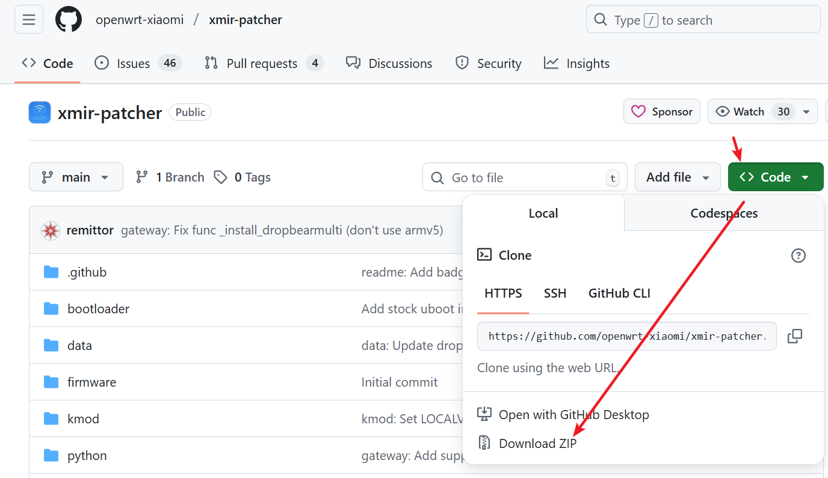828x478 pixels.
Task: Expand the Add file dropdown
Action: coord(678,177)
